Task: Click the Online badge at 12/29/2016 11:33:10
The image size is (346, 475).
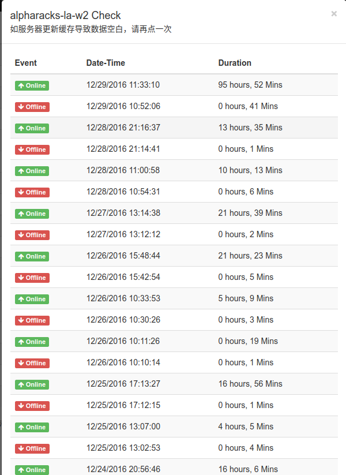Action: click(x=32, y=85)
